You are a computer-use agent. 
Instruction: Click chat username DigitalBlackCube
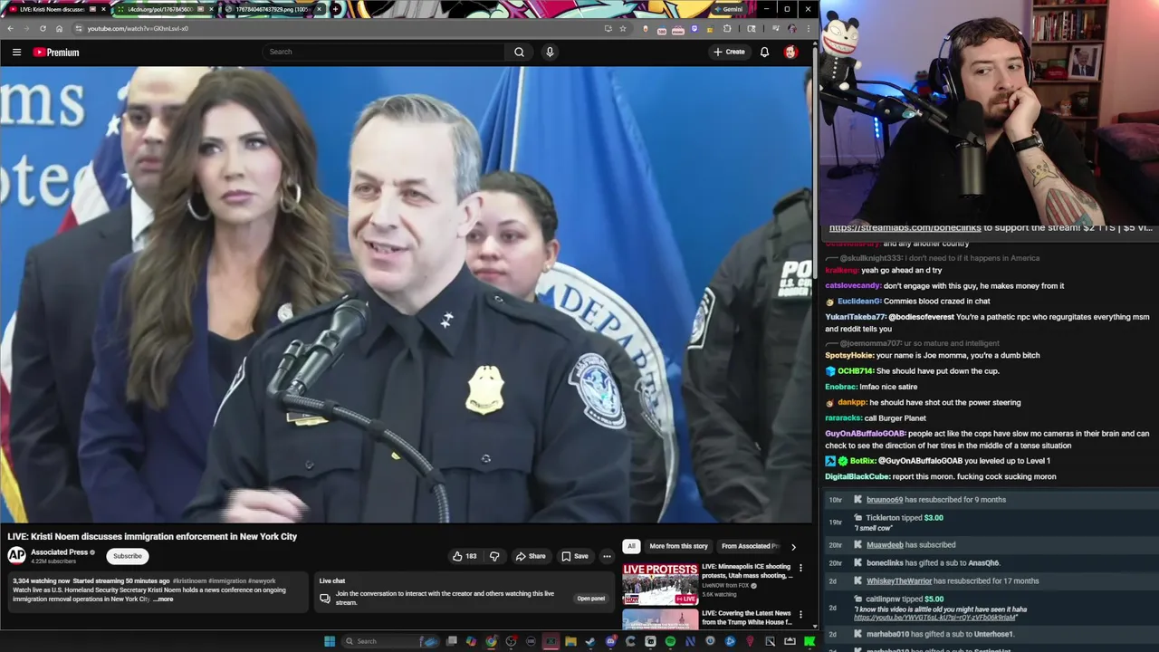coord(857,476)
